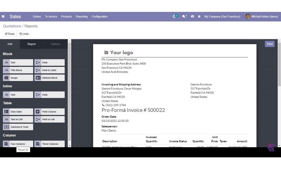Add a Field Column to the table

(x=49, y=111)
